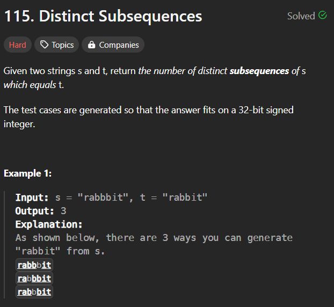Open the locked Companies pill
This screenshot has width=334, height=307.
(113, 45)
